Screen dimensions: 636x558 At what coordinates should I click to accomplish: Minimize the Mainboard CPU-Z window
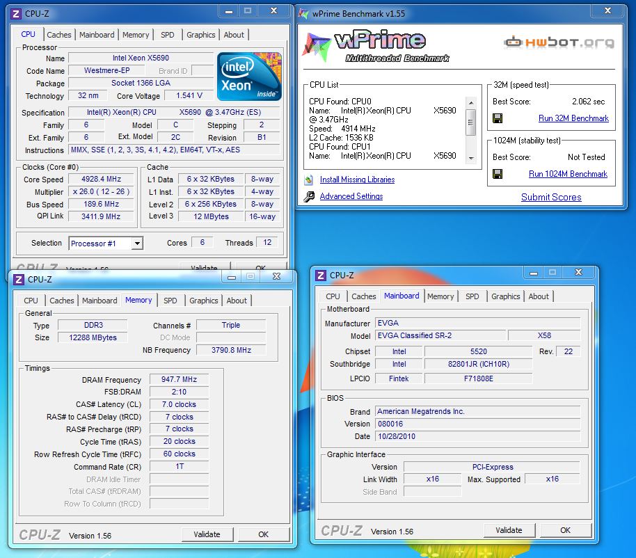tap(534, 273)
